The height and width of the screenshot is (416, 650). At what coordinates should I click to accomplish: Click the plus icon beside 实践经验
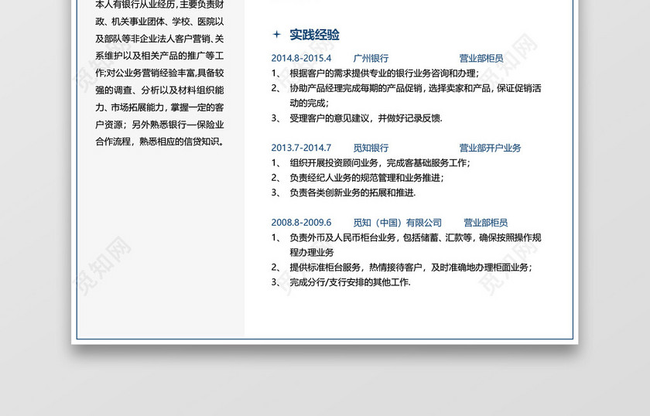[x=276, y=34]
